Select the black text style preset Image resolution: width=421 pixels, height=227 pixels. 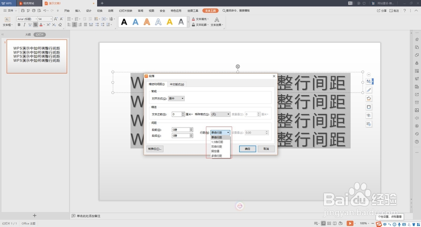click(124, 22)
